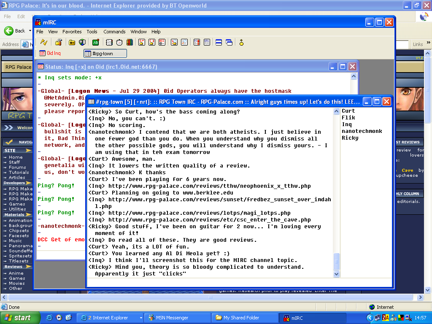Open the magi_lotps.php review link
Screen dimensions: 432x324
click(200, 213)
